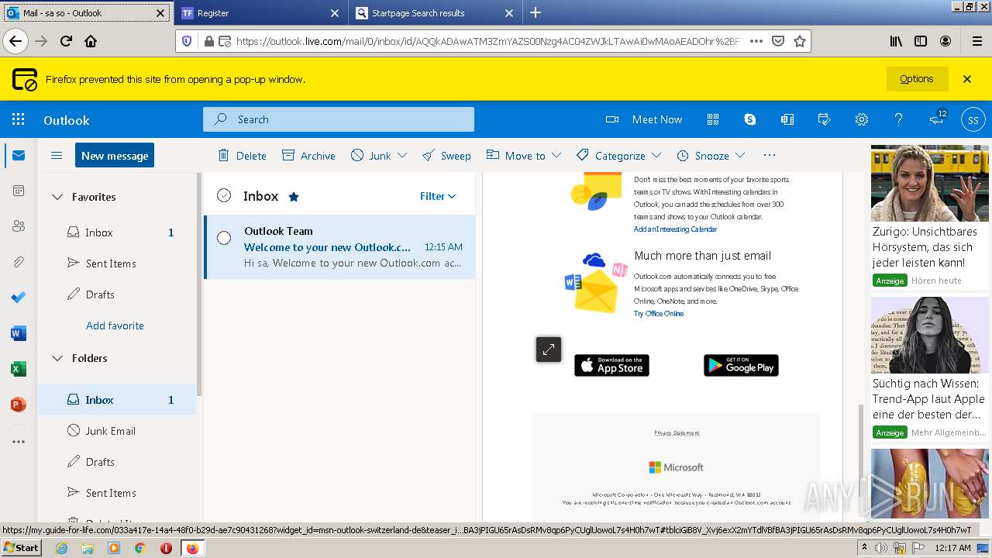Delete the selected email
Viewport: 992px width, 558px height.
243,156
